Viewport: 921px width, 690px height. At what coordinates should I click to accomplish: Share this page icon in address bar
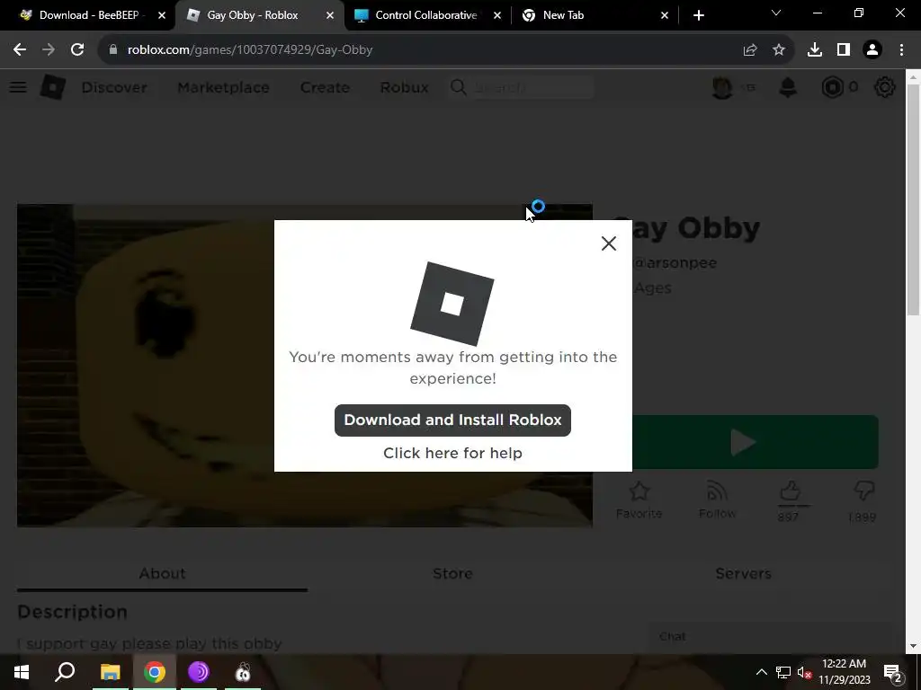tap(750, 50)
